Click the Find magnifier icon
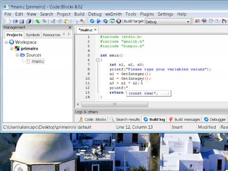This screenshot has width=228, height=171. pyautogui.click(x=76, y=21)
